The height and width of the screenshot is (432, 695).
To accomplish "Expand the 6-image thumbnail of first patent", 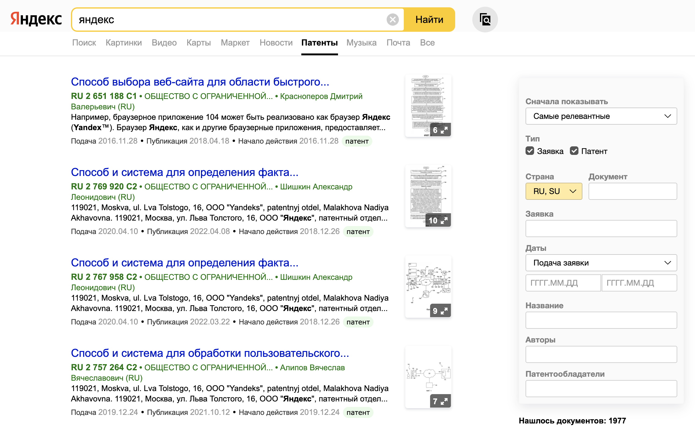I will (x=440, y=130).
